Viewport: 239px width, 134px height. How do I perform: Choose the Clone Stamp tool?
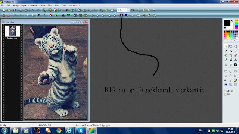point(236,60)
